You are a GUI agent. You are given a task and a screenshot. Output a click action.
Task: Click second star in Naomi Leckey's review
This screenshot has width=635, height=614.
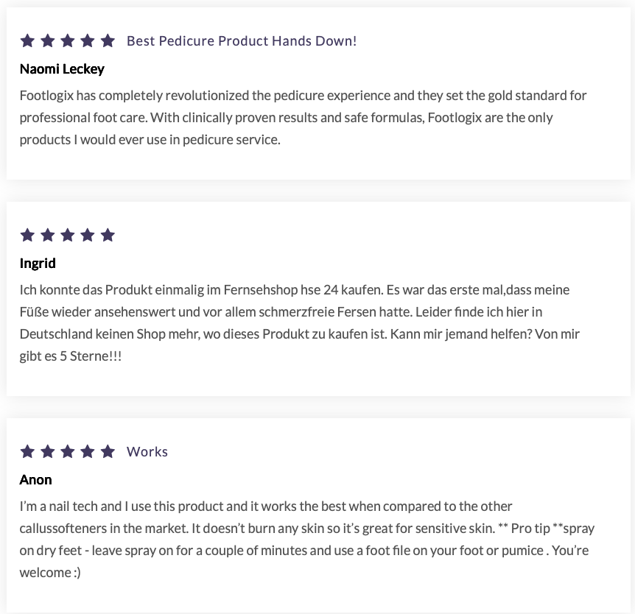point(48,41)
